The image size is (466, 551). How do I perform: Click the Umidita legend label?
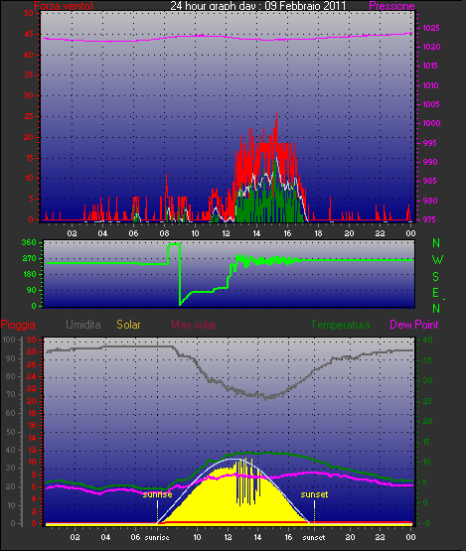(83, 325)
